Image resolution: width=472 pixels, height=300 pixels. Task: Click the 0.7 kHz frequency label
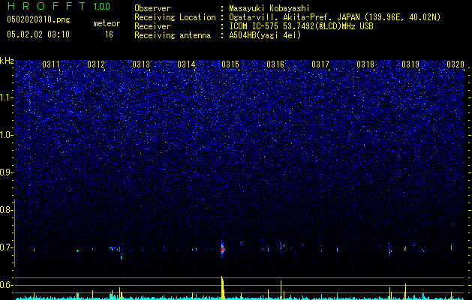(6, 247)
